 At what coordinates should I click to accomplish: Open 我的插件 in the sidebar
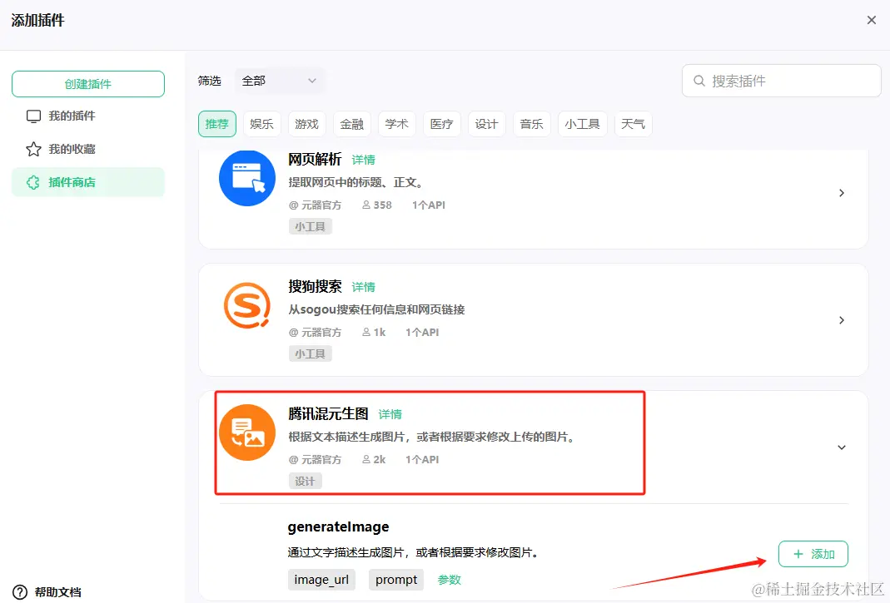pos(88,116)
